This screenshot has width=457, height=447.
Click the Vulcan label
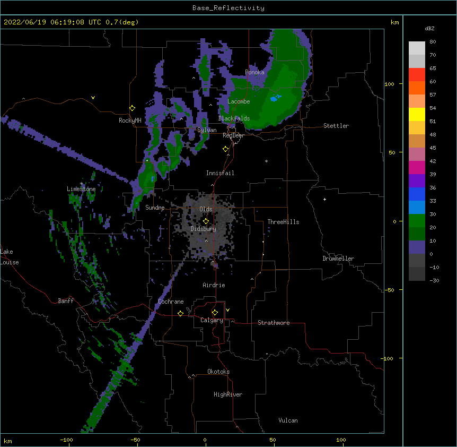pos(288,420)
